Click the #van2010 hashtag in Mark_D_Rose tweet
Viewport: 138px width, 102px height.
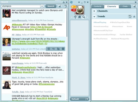point(28,72)
